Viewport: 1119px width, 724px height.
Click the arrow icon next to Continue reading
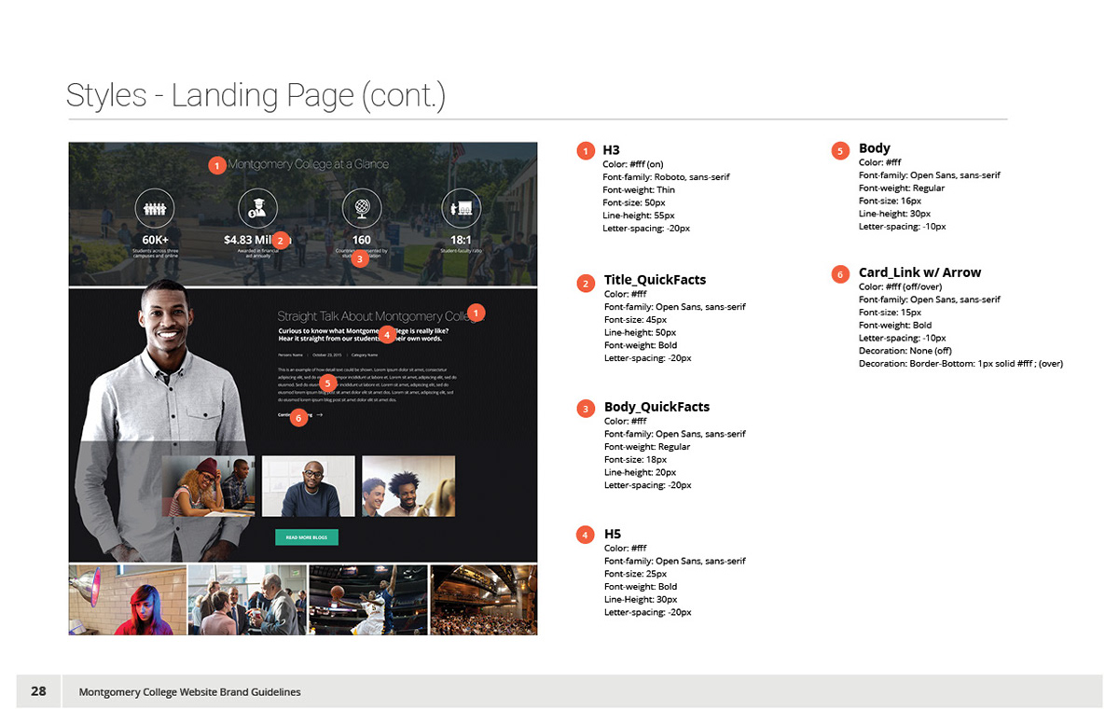(319, 414)
